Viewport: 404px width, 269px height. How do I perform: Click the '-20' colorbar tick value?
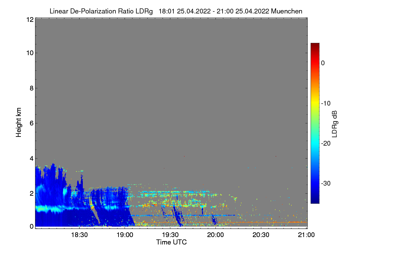[326, 144]
